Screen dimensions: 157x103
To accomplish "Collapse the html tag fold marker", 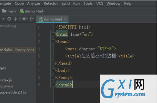I will (x=54, y=34).
